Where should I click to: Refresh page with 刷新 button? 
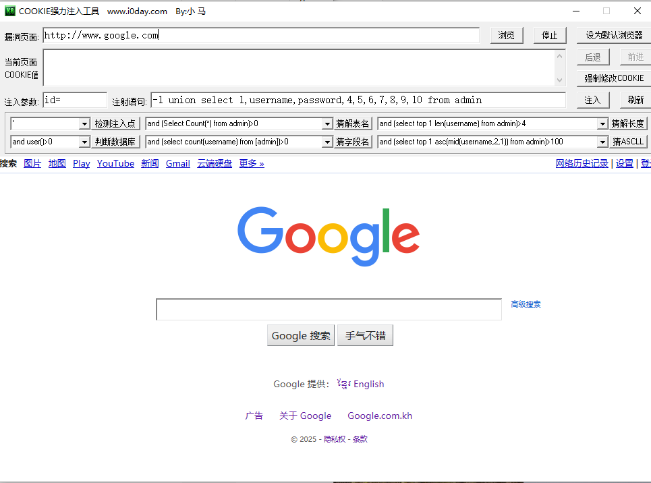pos(635,100)
